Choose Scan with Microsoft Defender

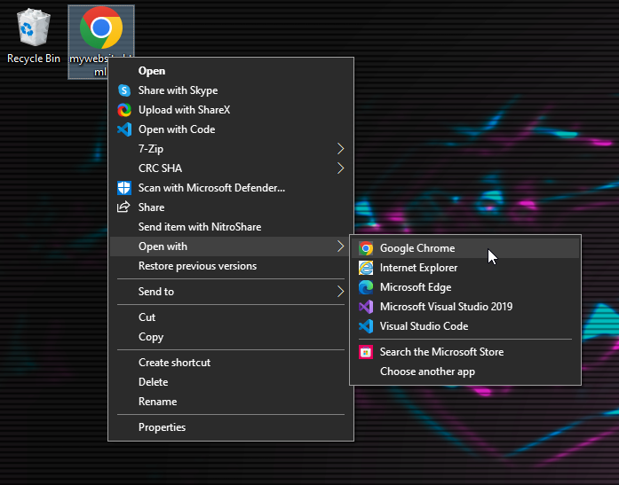click(231, 188)
